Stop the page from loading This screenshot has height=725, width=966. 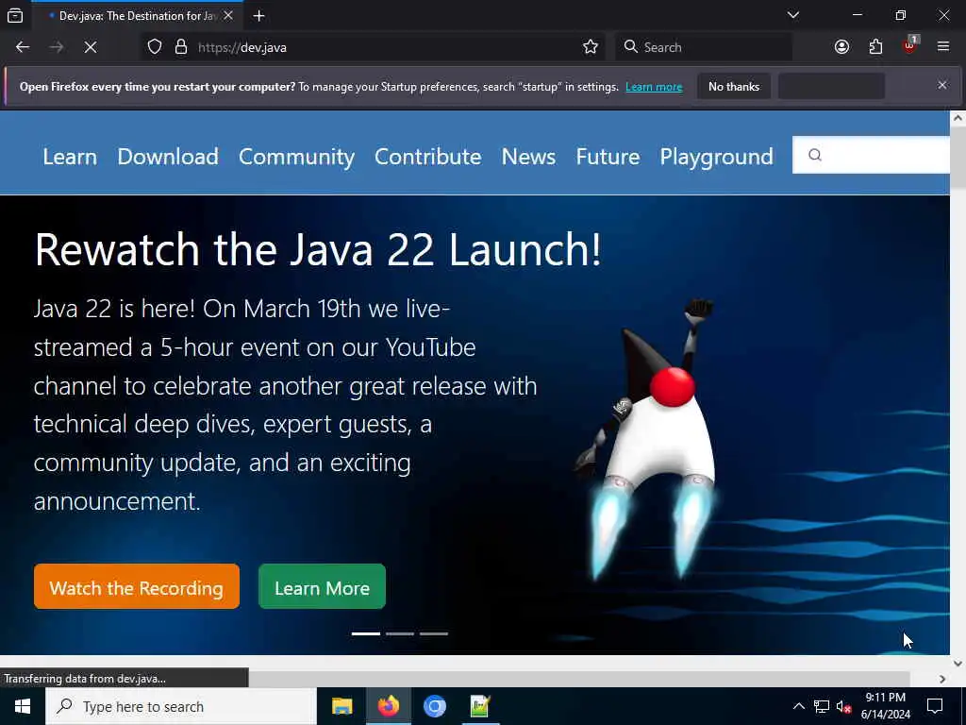[x=90, y=47]
